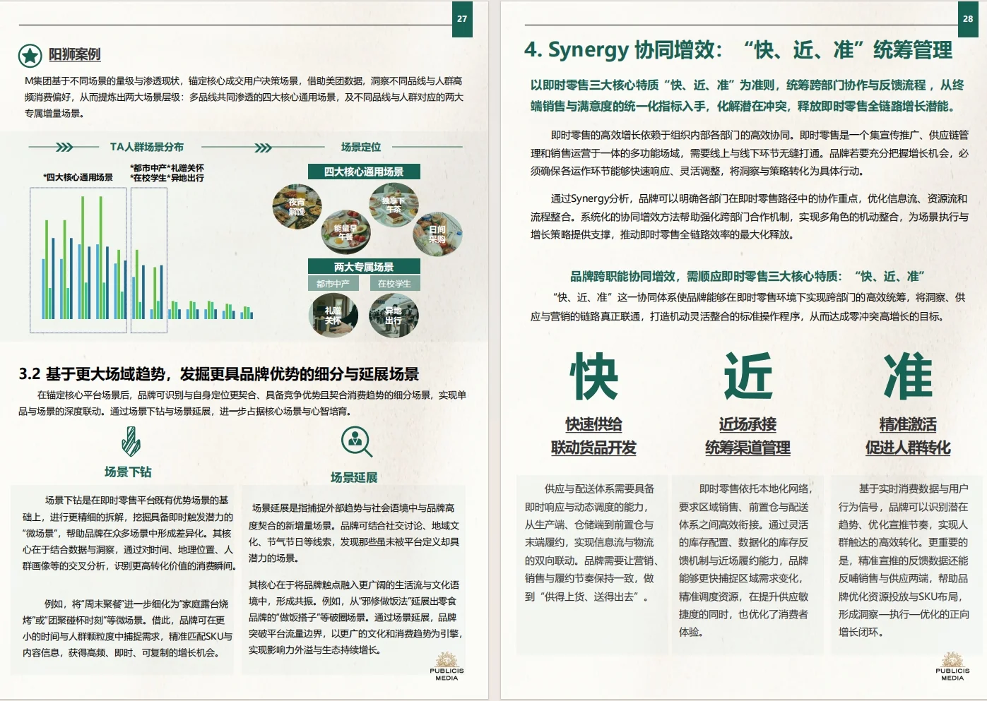
Task: Click the paragraph starting 基于实时消费数据与用户
Action: 904,561
